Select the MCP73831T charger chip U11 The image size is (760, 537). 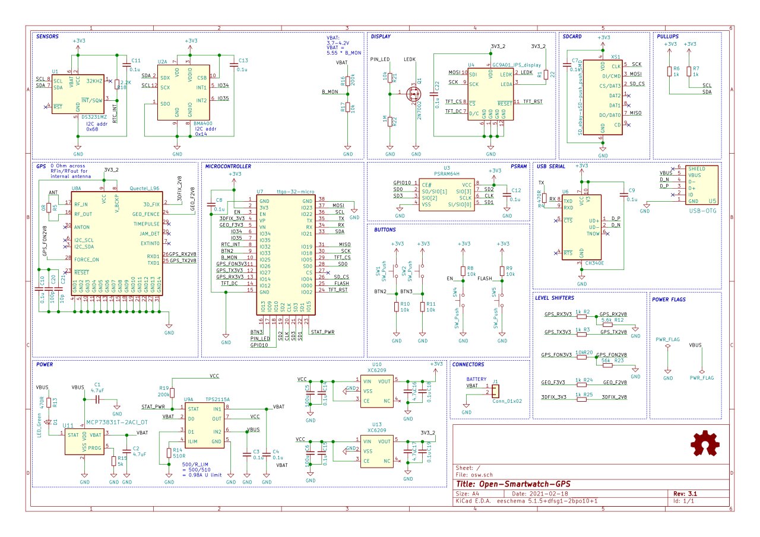(x=84, y=442)
